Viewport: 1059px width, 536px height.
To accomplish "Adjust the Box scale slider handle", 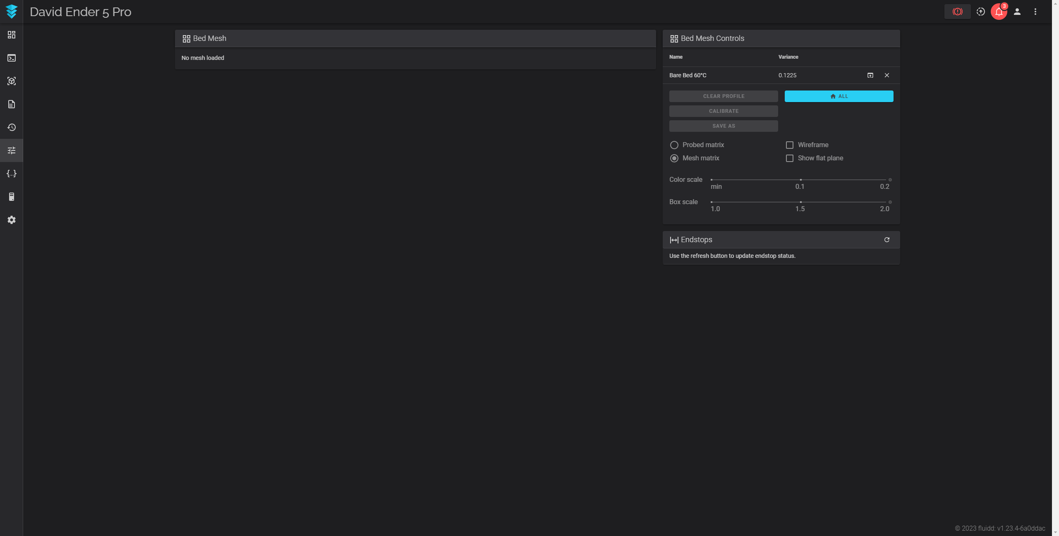I will tap(890, 202).
